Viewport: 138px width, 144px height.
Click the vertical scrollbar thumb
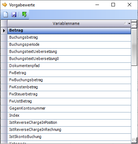[134, 47]
